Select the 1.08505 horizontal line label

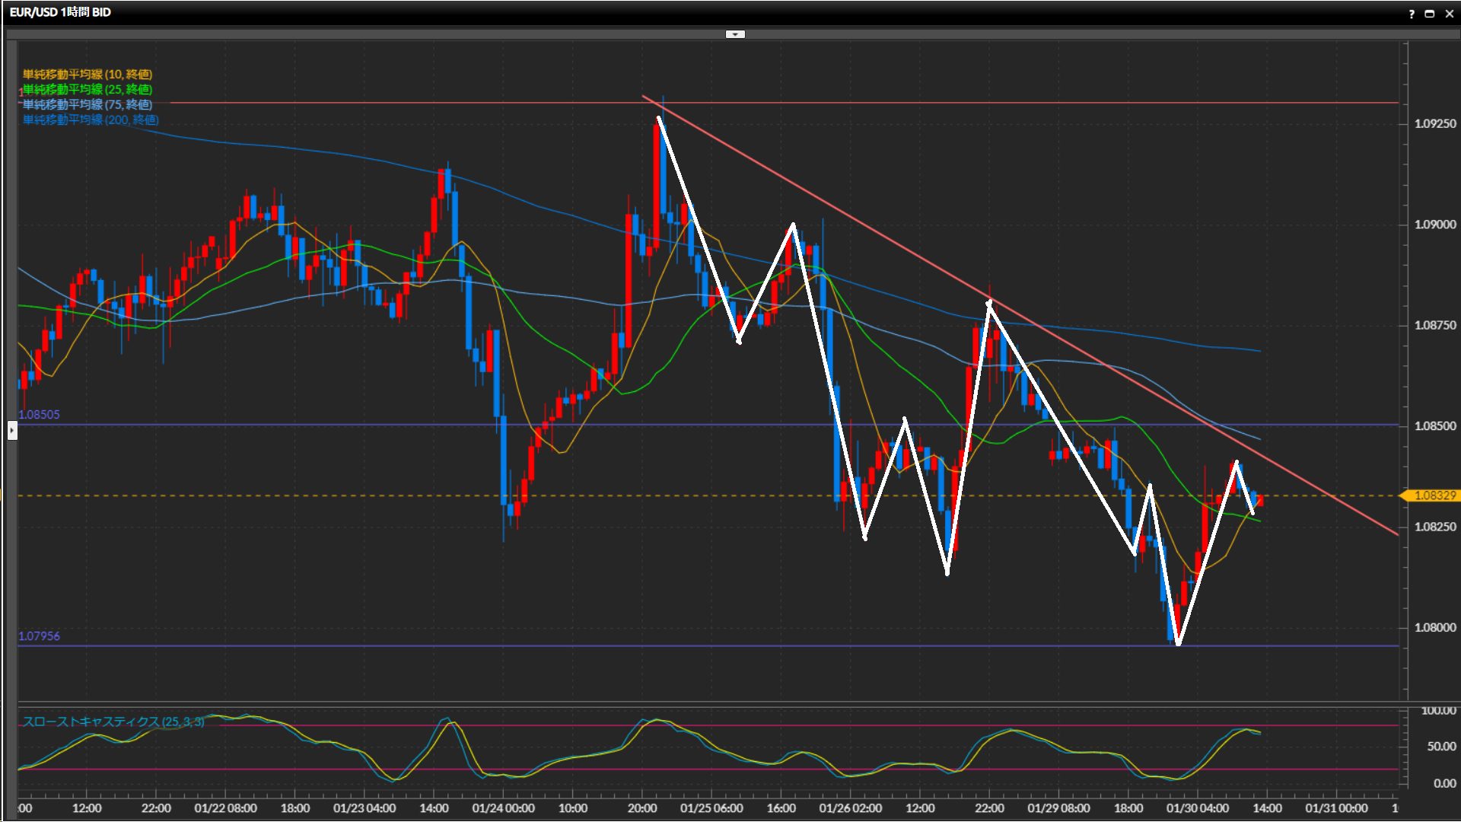(39, 415)
